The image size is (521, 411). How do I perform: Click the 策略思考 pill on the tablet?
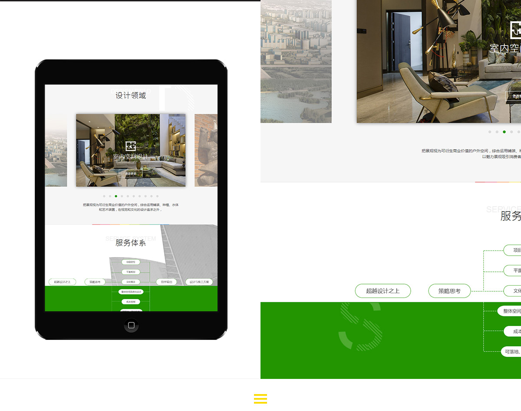pos(95,282)
